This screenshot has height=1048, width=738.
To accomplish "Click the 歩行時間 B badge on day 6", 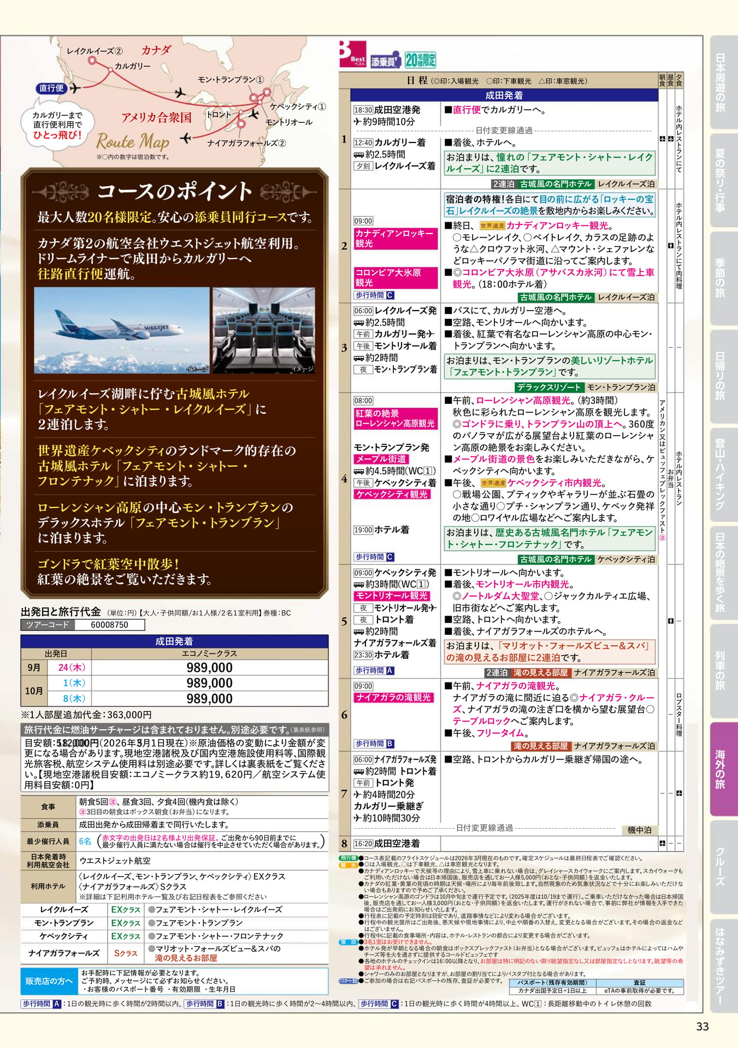I will (x=374, y=744).
